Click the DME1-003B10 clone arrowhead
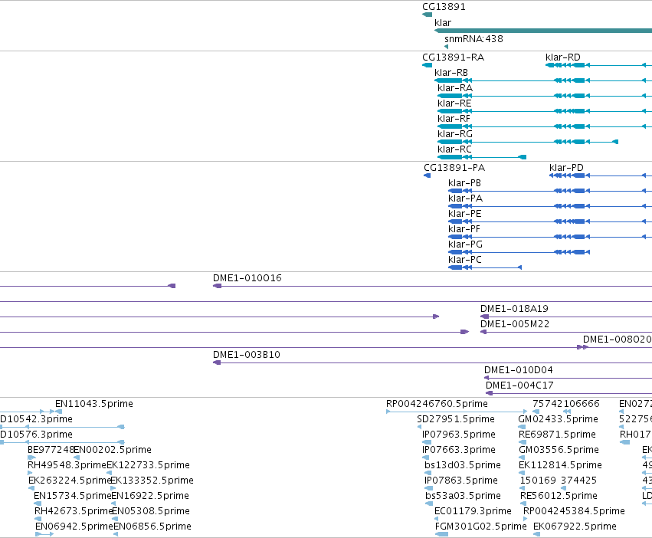The height and width of the screenshot is (538, 652). (217, 362)
